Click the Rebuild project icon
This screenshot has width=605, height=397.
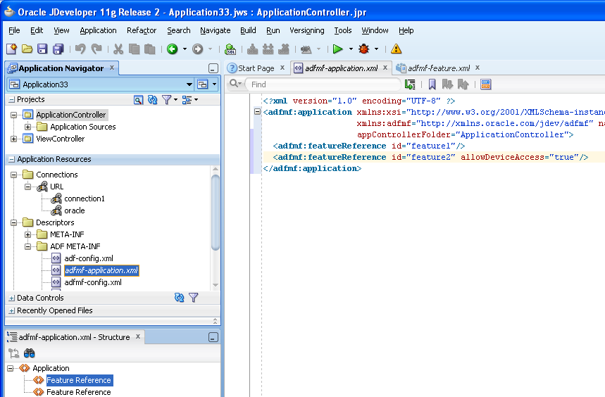coord(268,49)
